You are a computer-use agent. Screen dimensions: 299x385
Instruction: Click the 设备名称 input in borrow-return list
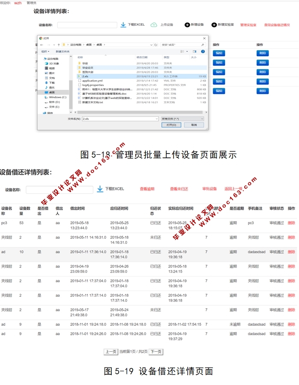point(59,189)
